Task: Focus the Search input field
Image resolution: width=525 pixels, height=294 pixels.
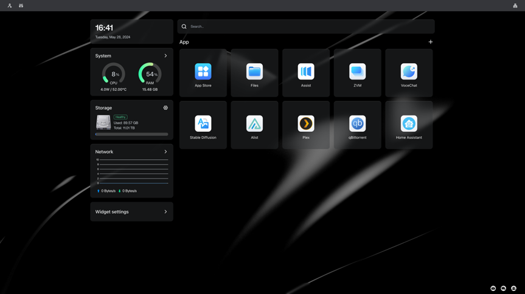Action: click(x=305, y=26)
